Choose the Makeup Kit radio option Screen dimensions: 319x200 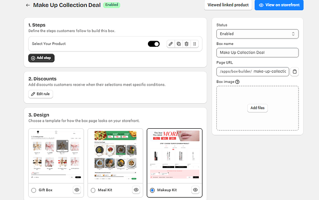(153, 190)
